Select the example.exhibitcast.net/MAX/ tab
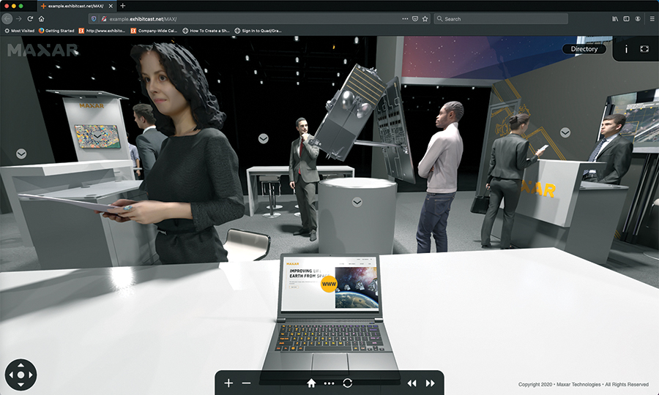 click(77, 7)
